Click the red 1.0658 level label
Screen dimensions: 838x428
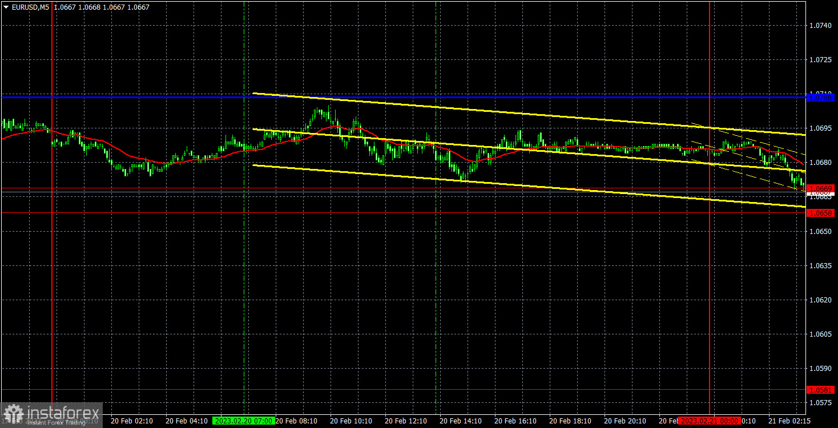pyautogui.click(x=821, y=212)
